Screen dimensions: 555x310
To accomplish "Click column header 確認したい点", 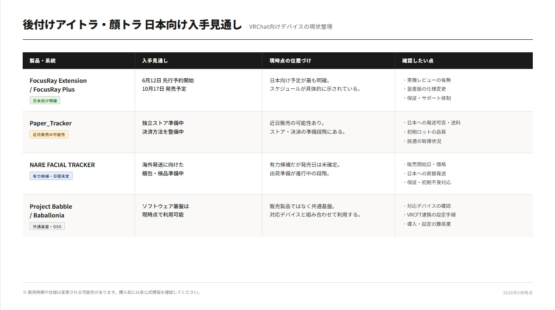I will point(418,61).
